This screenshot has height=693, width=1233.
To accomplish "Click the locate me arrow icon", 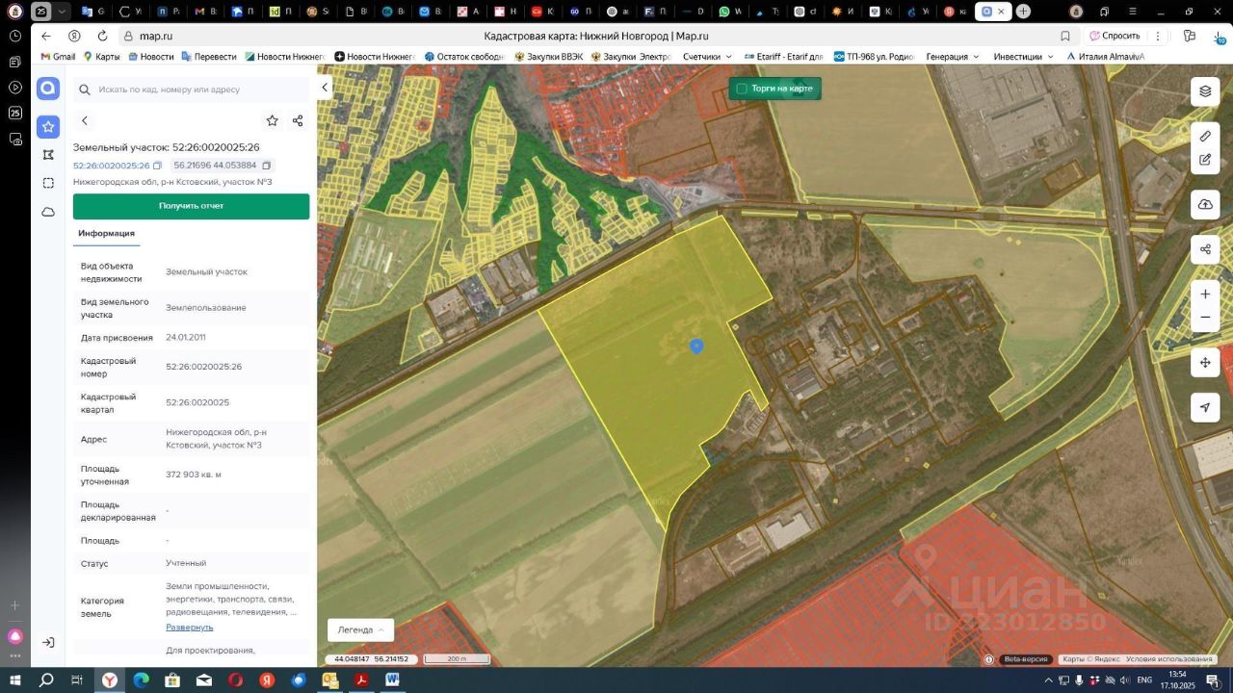I will tap(1205, 407).
